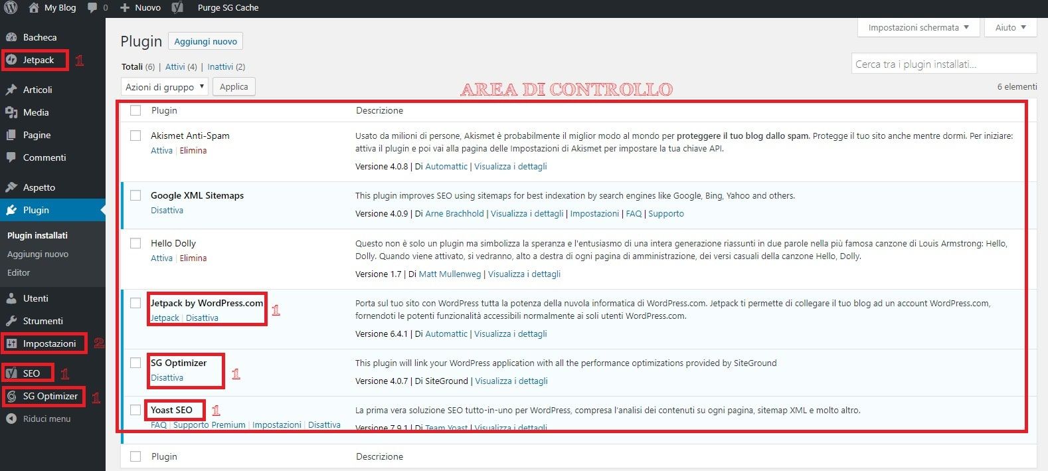The image size is (1048, 471).
Task: Select the Hello Dolly checkbox
Action: click(x=135, y=243)
